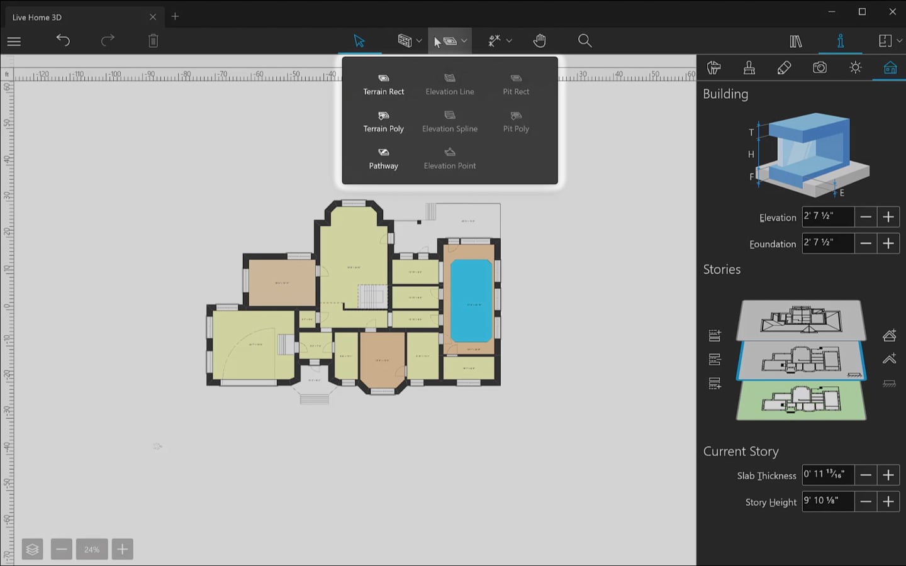
Task: Select the highlighted middle story thumbnail
Action: pos(801,360)
